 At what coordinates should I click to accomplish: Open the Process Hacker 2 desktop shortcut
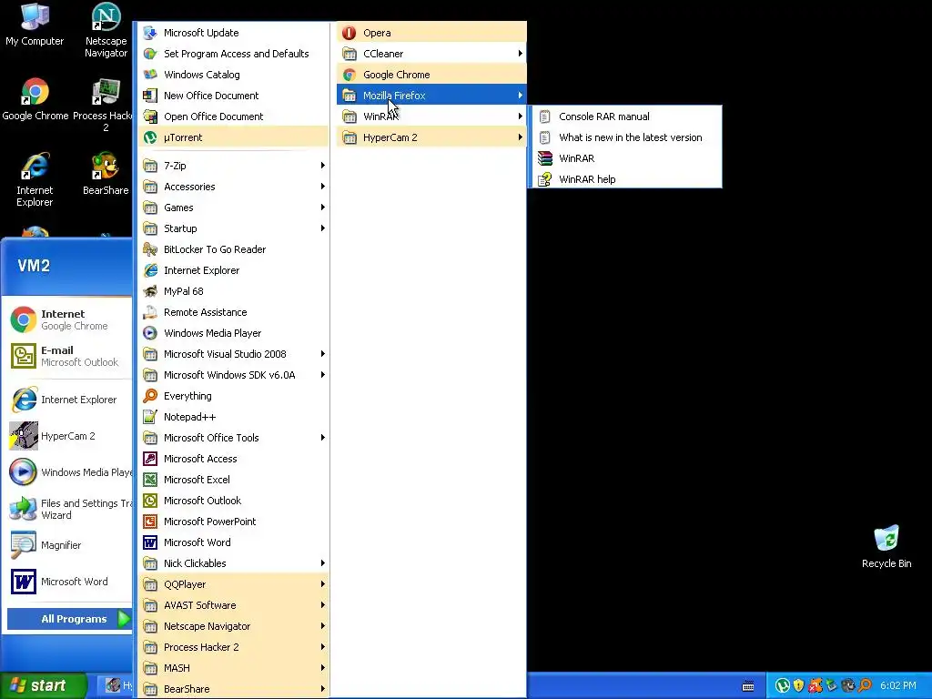[x=105, y=106]
